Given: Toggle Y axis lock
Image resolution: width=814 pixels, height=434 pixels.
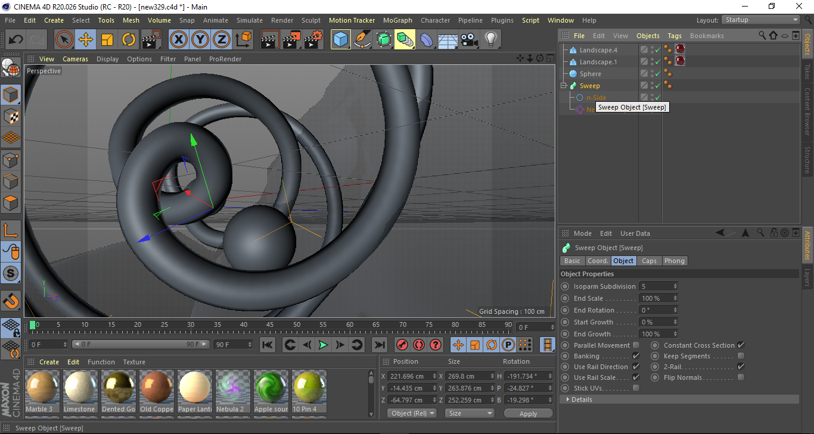Looking at the screenshot, I should click(x=200, y=40).
